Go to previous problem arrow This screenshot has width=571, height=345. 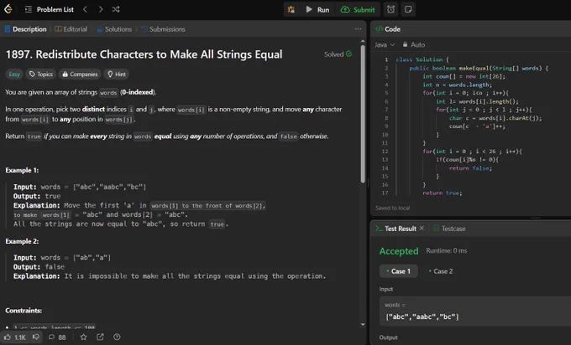(85, 9)
